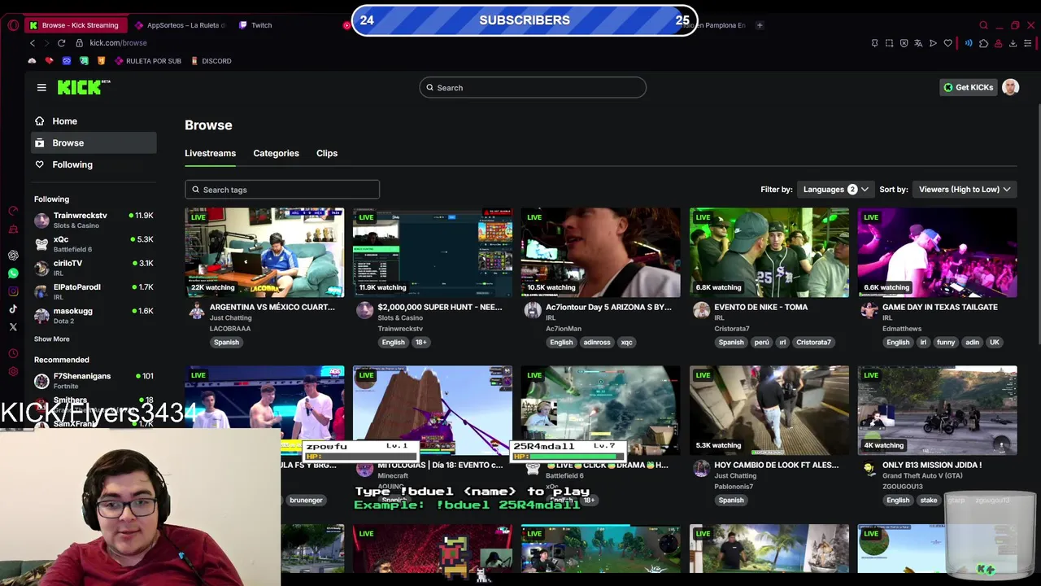Open WhatsApp in the Opera sidebar

13,273
